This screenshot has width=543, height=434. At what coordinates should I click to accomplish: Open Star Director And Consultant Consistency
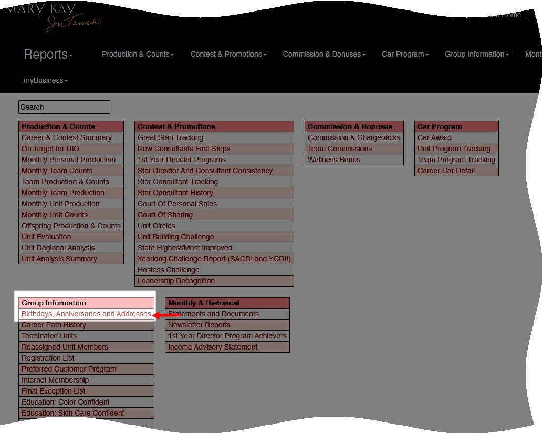(x=214, y=171)
